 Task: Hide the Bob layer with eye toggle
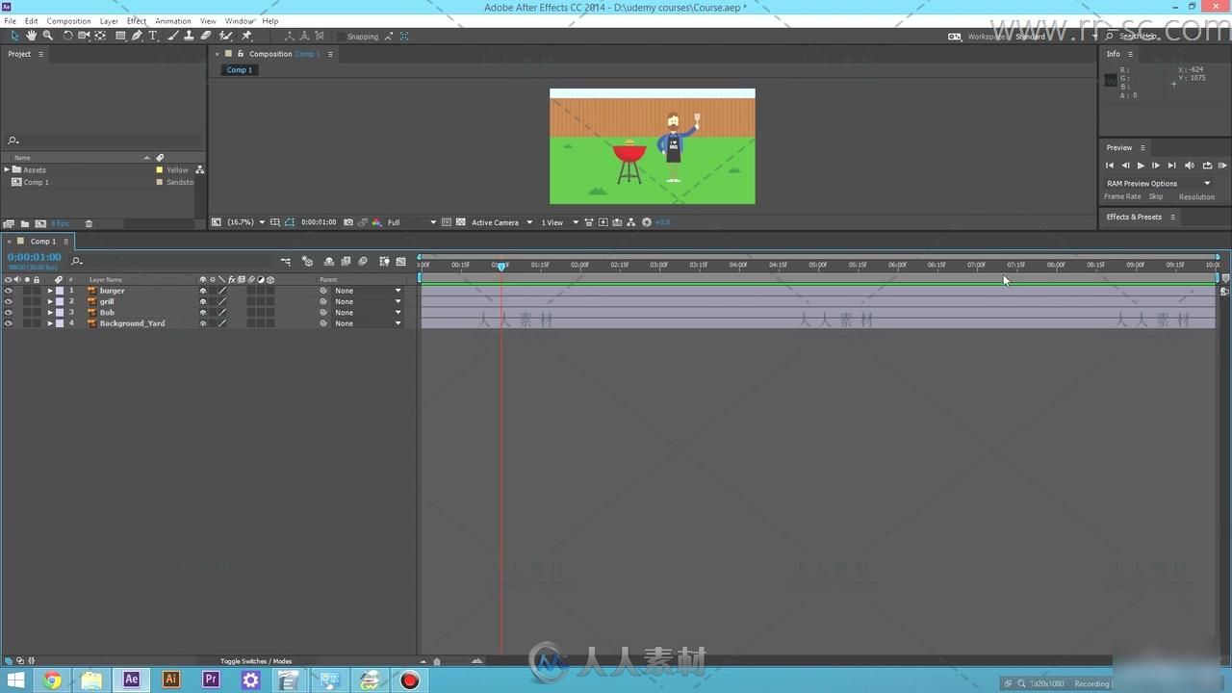pos(9,313)
